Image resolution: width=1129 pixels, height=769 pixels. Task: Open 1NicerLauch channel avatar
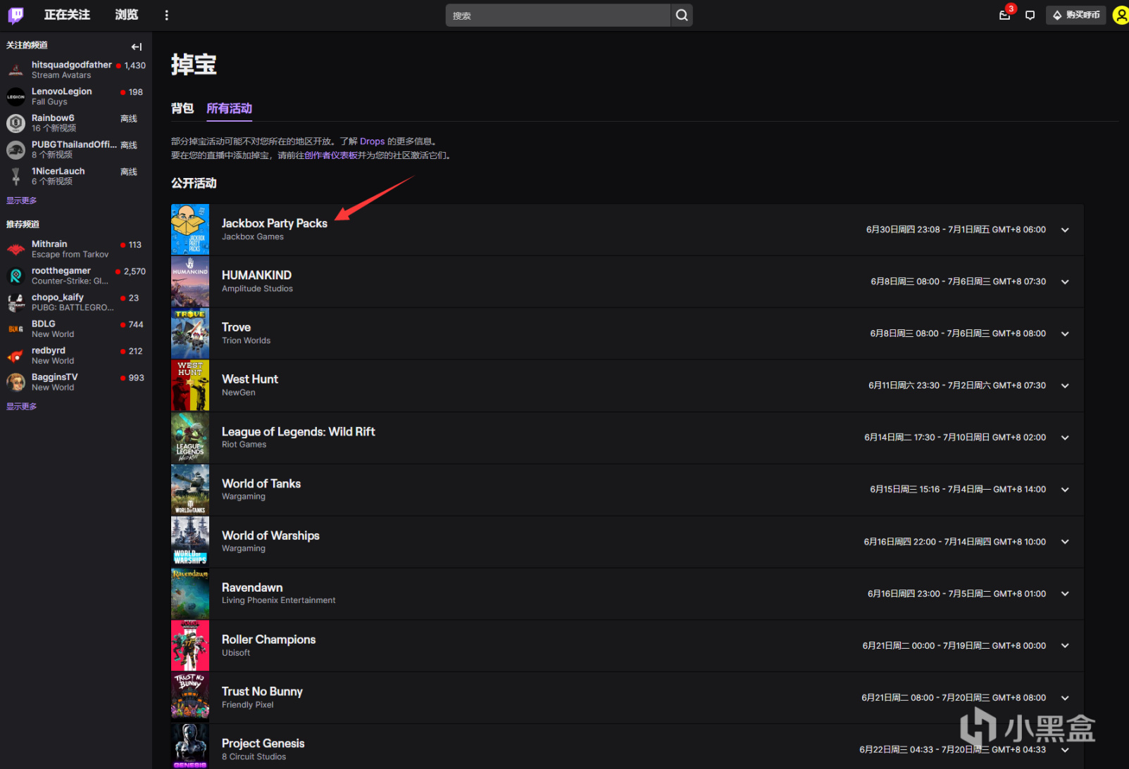15,177
